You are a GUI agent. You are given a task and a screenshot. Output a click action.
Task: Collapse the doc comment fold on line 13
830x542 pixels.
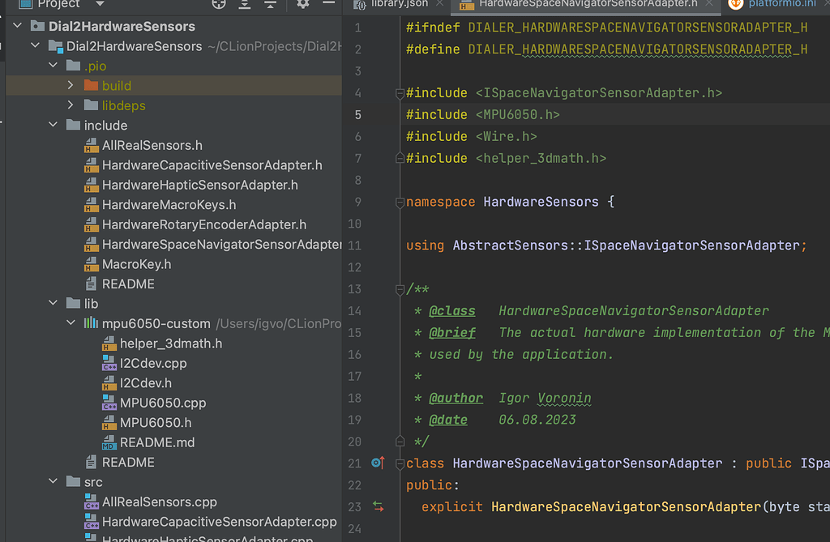tap(400, 289)
